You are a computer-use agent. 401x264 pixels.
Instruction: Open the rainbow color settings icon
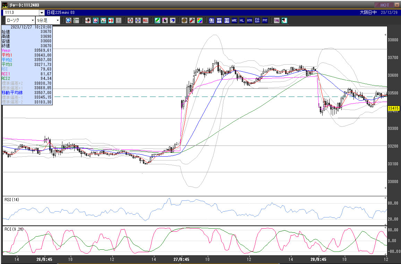[x=200, y=20]
